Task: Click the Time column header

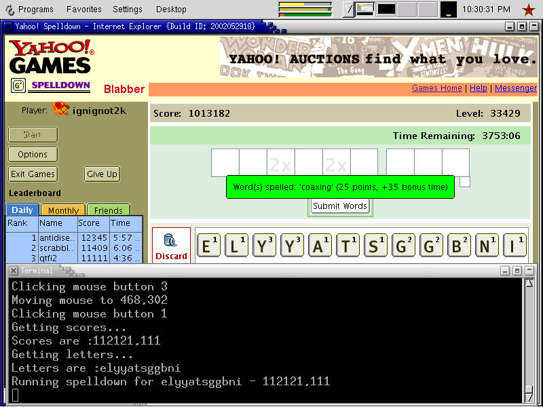Action: [126, 223]
